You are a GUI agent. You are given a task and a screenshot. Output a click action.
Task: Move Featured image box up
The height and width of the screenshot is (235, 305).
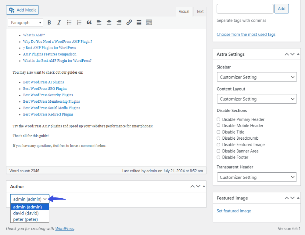287,198
